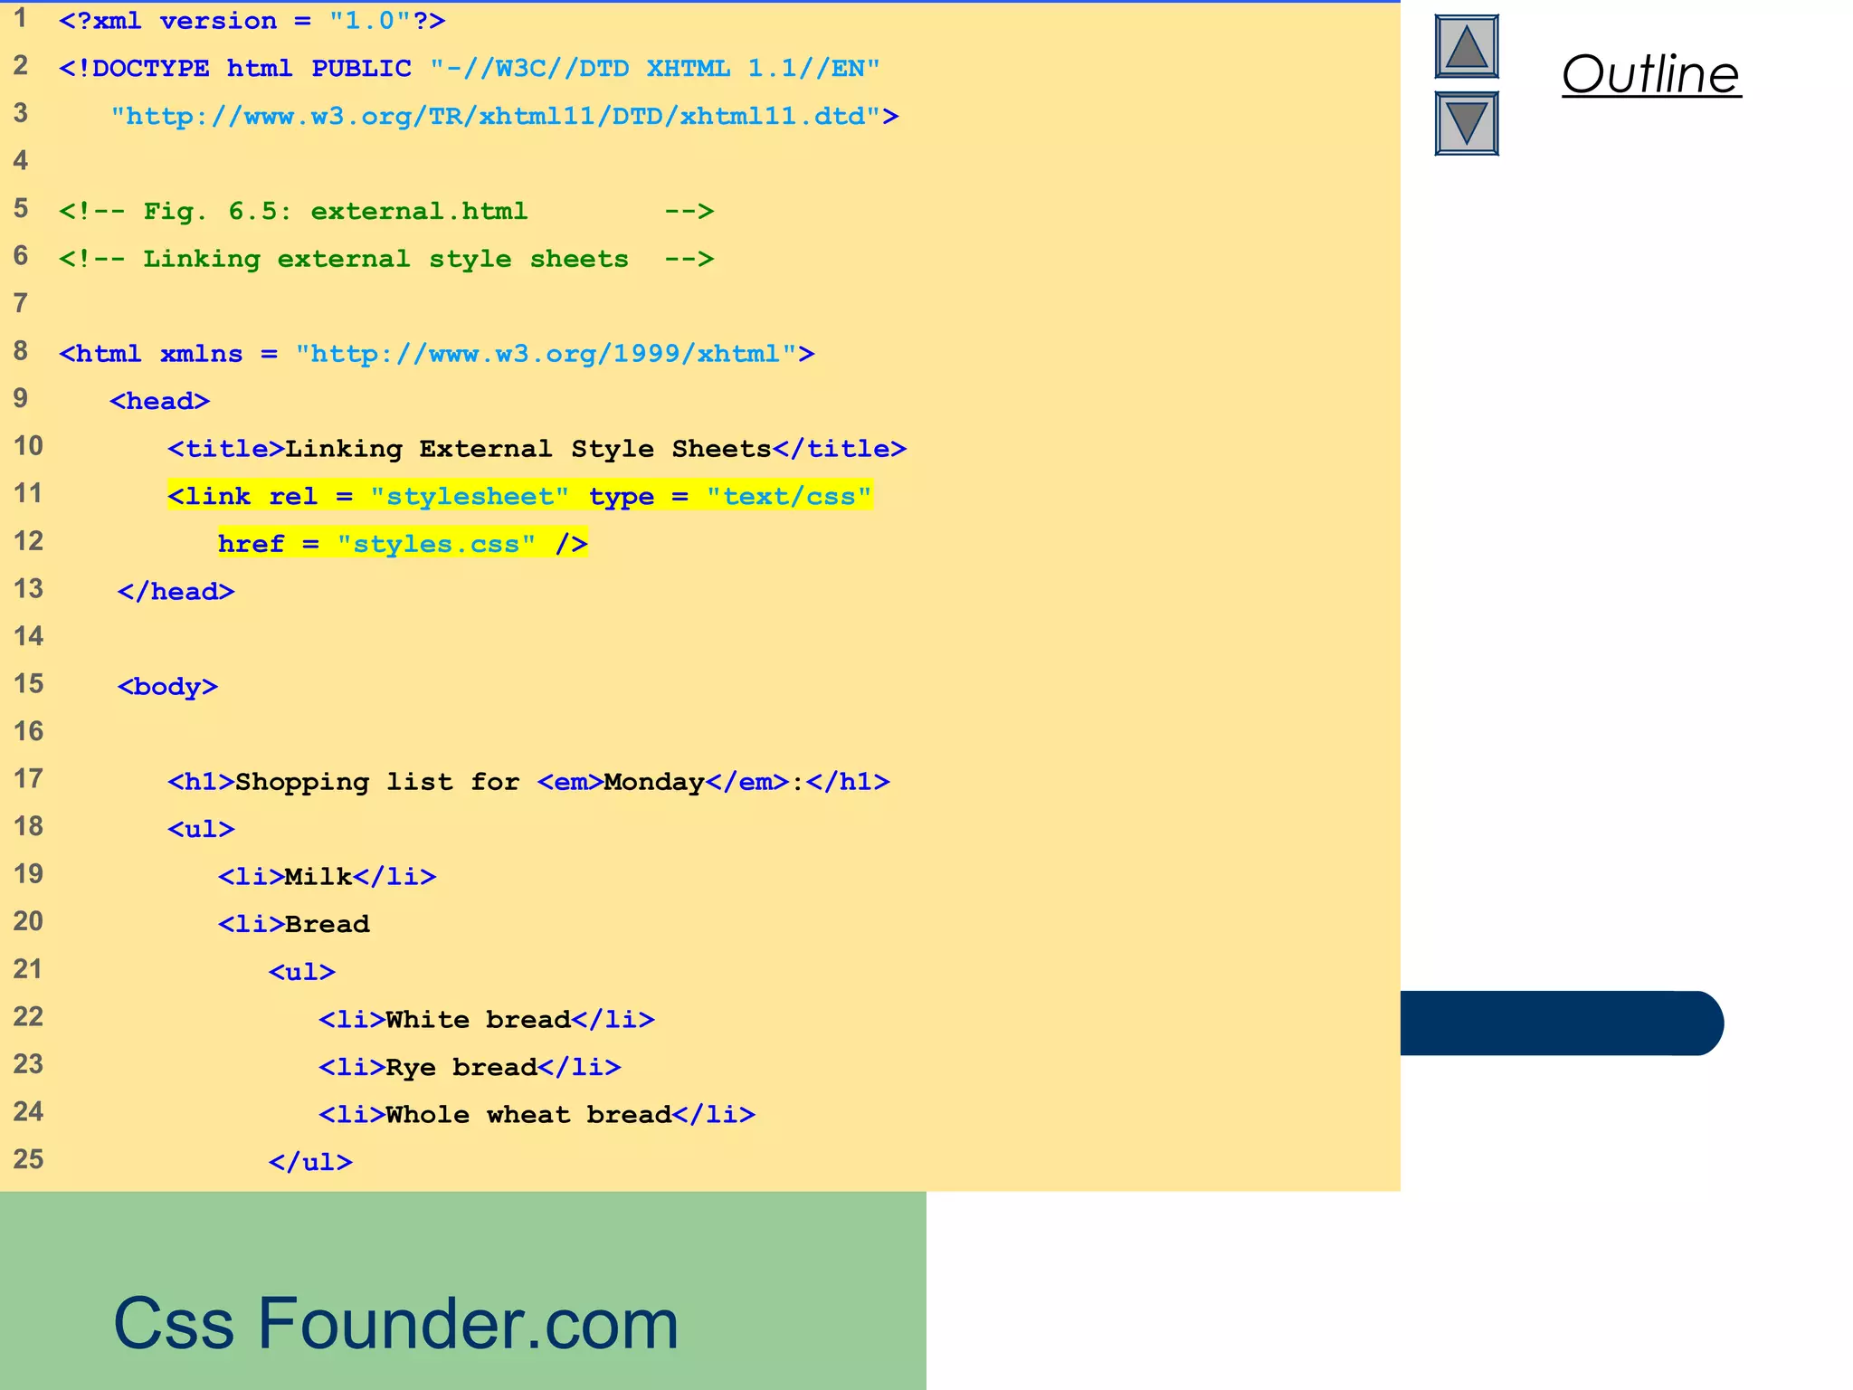Image resolution: width=1853 pixels, height=1390 pixels.
Task: Click the down arrow navigation button
Action: click(1467, 123)
